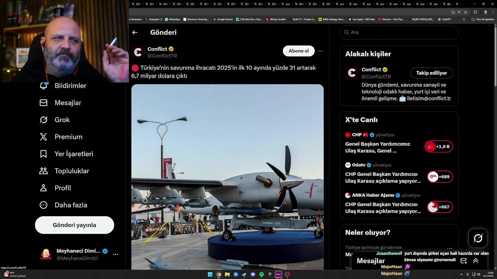Open the Windows Start menu
Image resolution: width=497 pixels, height=279 pixels.
210,274
